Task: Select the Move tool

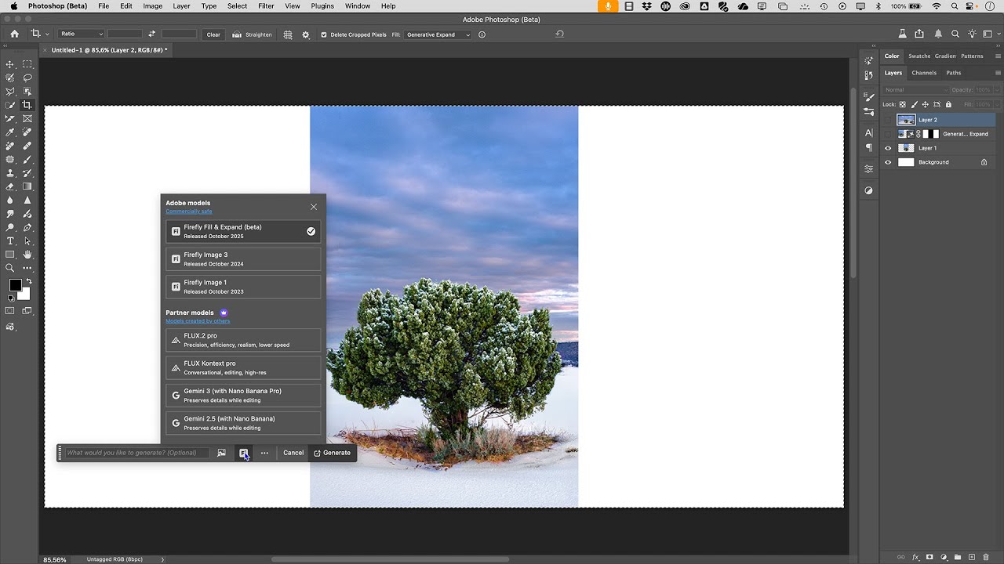Action: pos(10,64)
